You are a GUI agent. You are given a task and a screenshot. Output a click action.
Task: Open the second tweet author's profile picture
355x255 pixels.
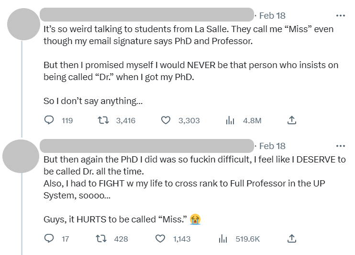tap(21, 156)
